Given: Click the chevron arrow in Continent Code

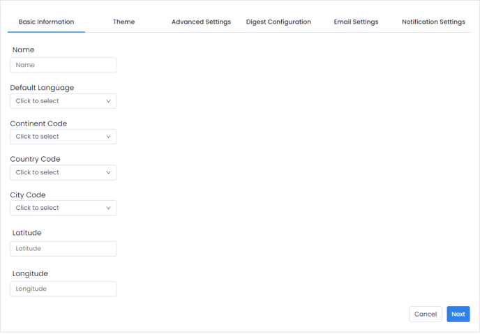Looking at the screenshot, I should coord(108,137).
